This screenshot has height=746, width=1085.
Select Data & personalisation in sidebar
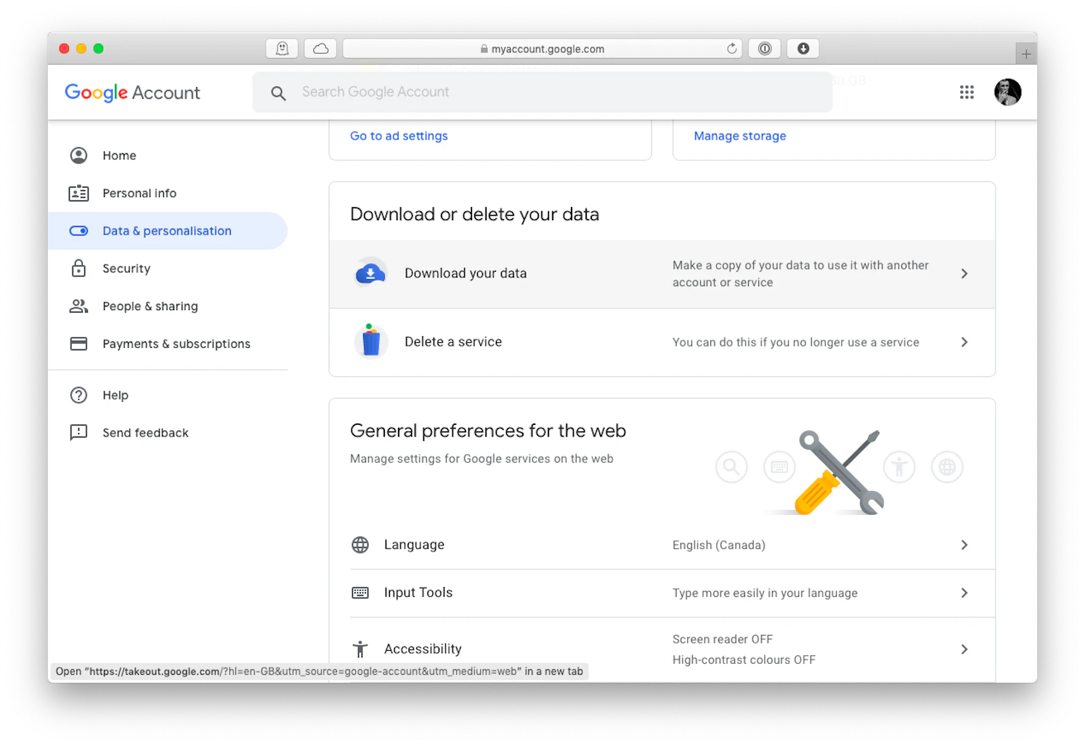[168, 231]
